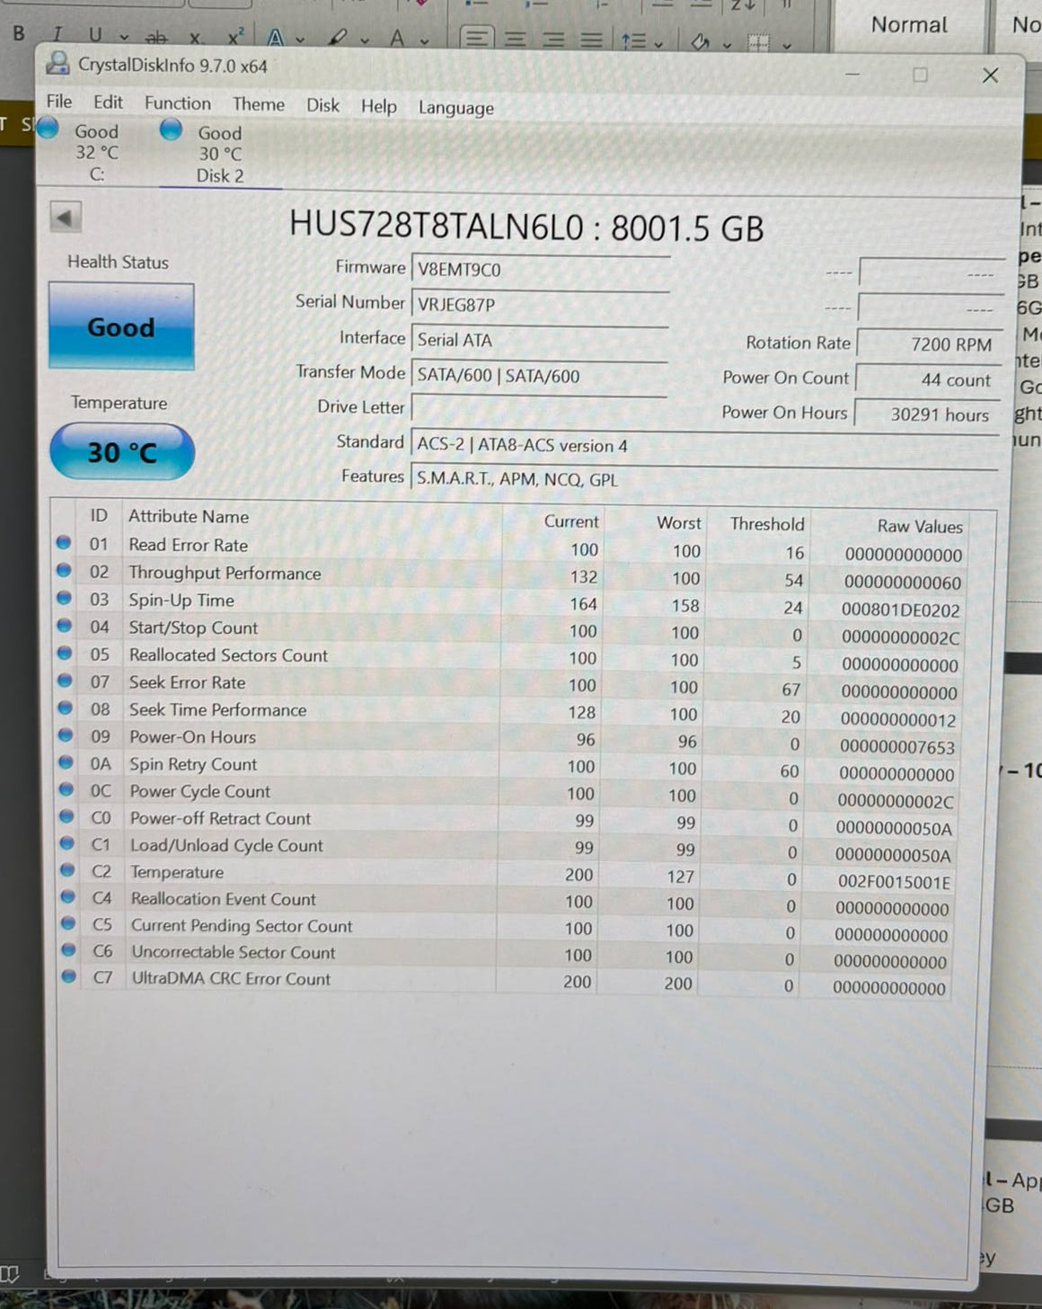Click the Power On Hours value 30291 hours
The width and height of the screenshot is (1042, 1309).
click(x=928, y=414)
